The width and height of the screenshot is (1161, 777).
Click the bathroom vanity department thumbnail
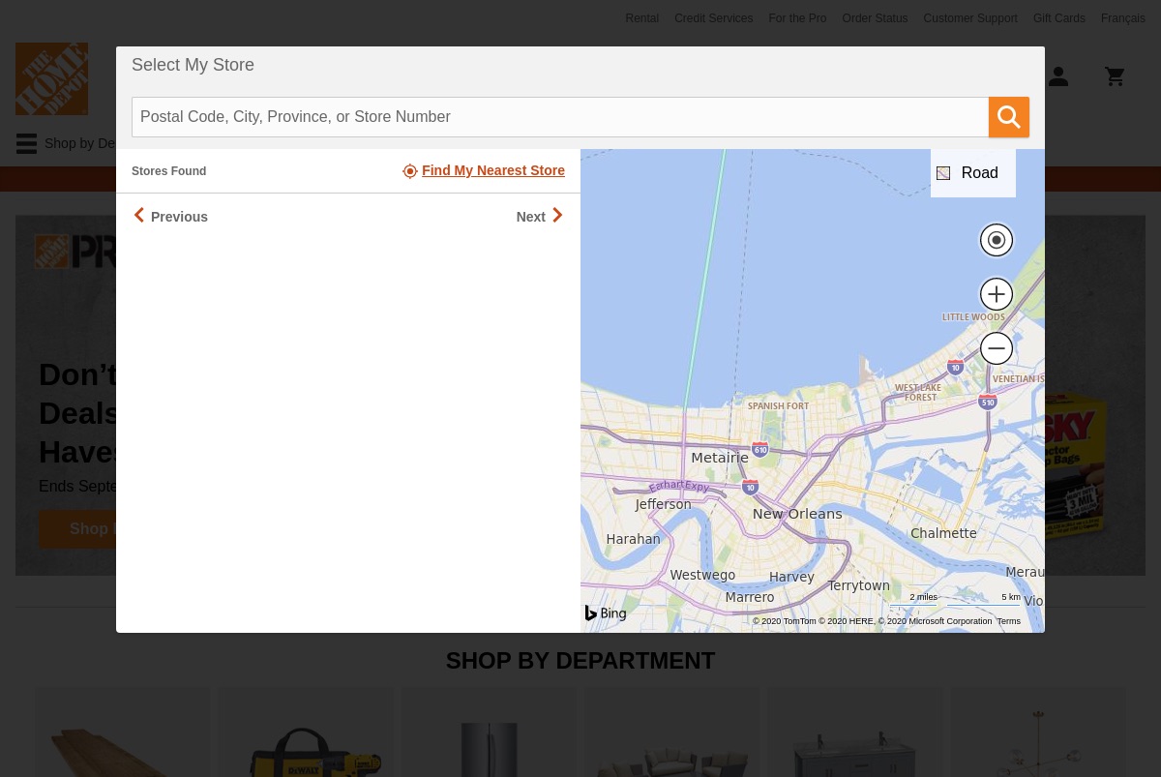(x=854, y=732)
